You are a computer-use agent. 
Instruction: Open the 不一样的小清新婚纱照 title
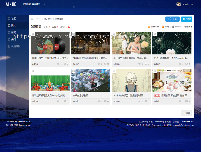pos(131,58)
